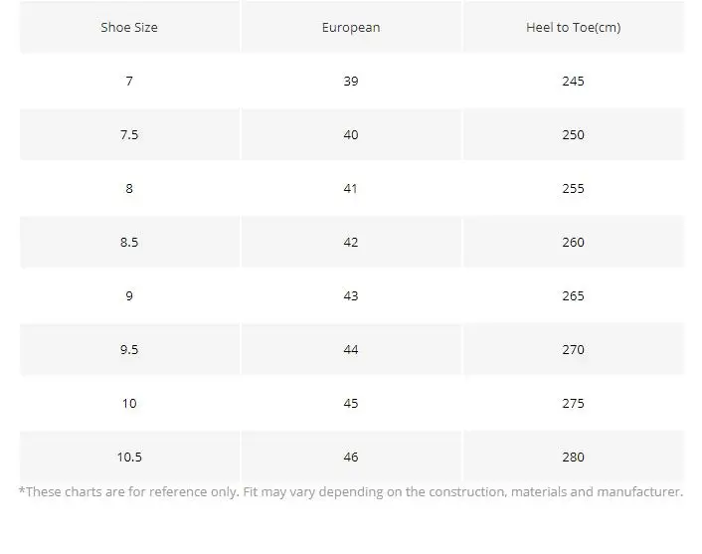
Task: Select the shoe size 9 cell
Action: [129, 296]
